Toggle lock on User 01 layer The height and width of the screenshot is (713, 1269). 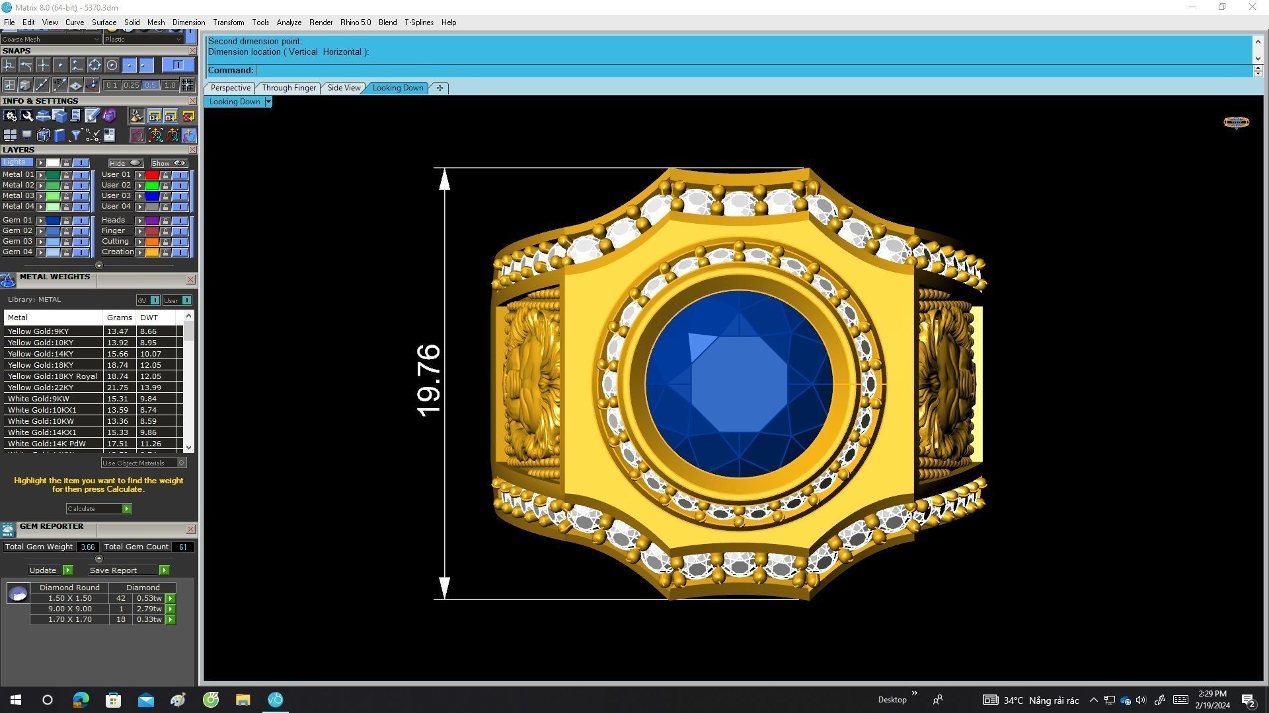click(x=165, y=175)
